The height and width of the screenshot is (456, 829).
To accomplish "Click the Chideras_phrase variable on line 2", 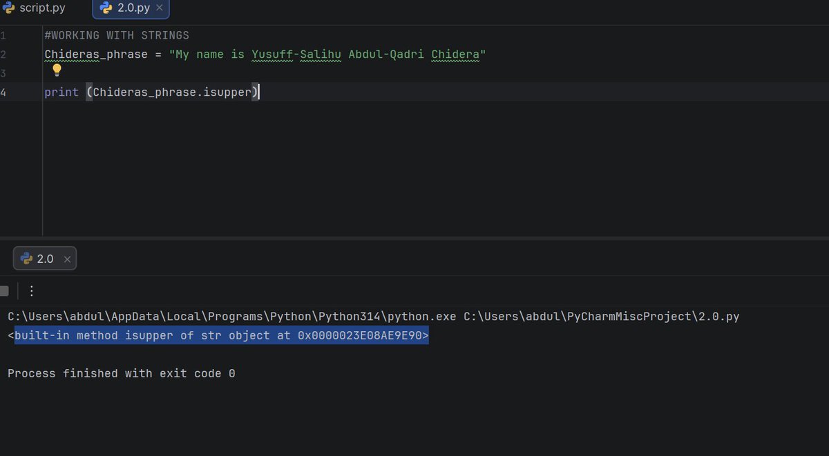I will pyautogui.click(x=96, y=54).
